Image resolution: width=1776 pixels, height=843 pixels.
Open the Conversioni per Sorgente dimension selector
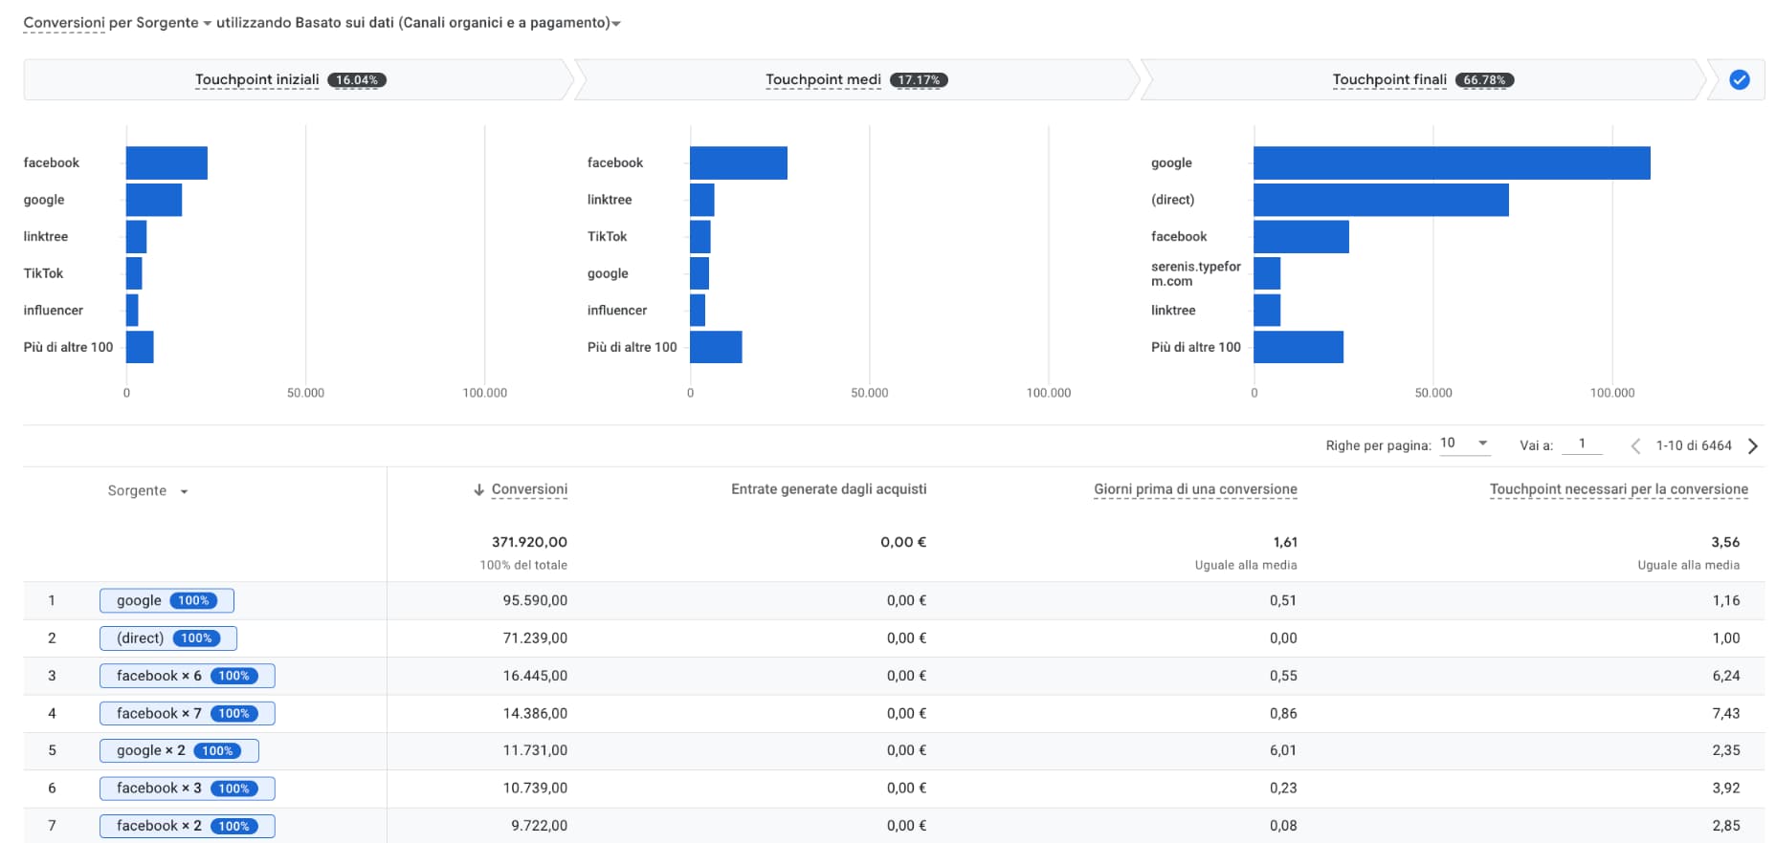207,23
